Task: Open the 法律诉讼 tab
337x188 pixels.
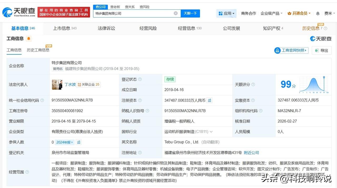Action: (106, 28)
